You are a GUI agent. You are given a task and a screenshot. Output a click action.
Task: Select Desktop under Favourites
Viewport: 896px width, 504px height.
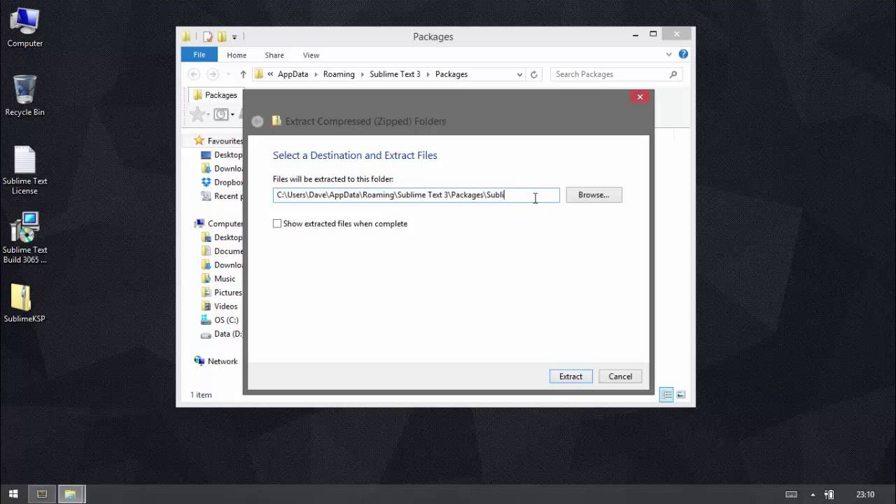222,155
